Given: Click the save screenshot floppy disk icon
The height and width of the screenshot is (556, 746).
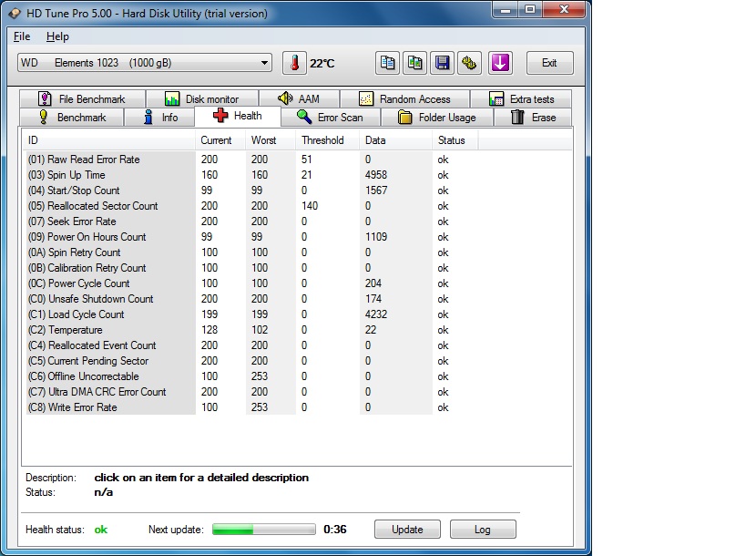Looking at the screenshot, I should pos(443,63).
